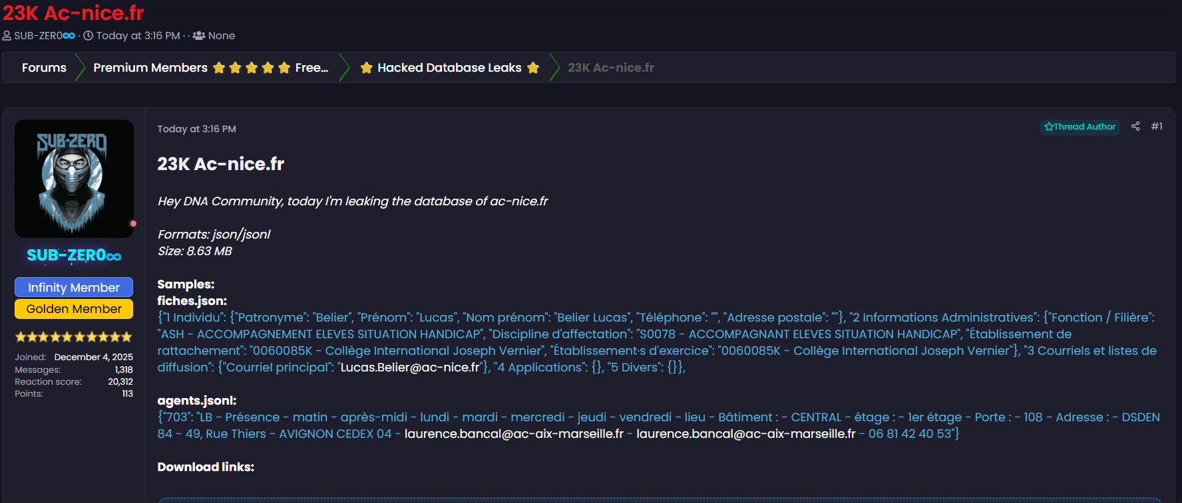This screenshot has height=503, width=1182.
Task: Click the SUB-ZERO username under the avatar
Action: click(x=74, y=255)
